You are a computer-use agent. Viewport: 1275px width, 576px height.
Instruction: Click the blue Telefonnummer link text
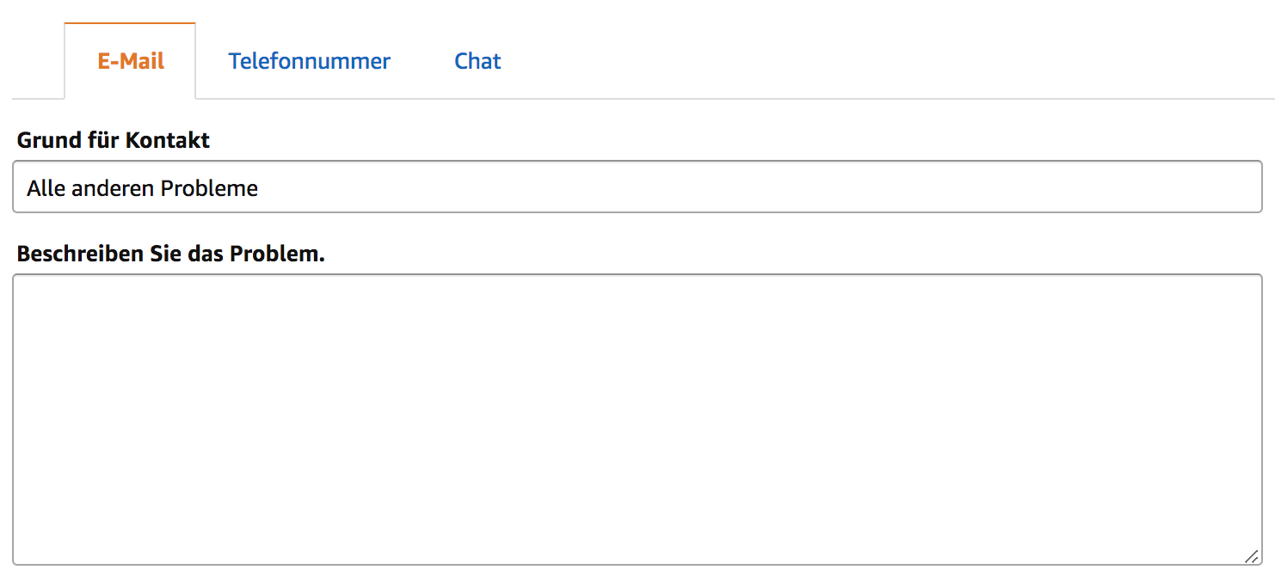(309, 61)
